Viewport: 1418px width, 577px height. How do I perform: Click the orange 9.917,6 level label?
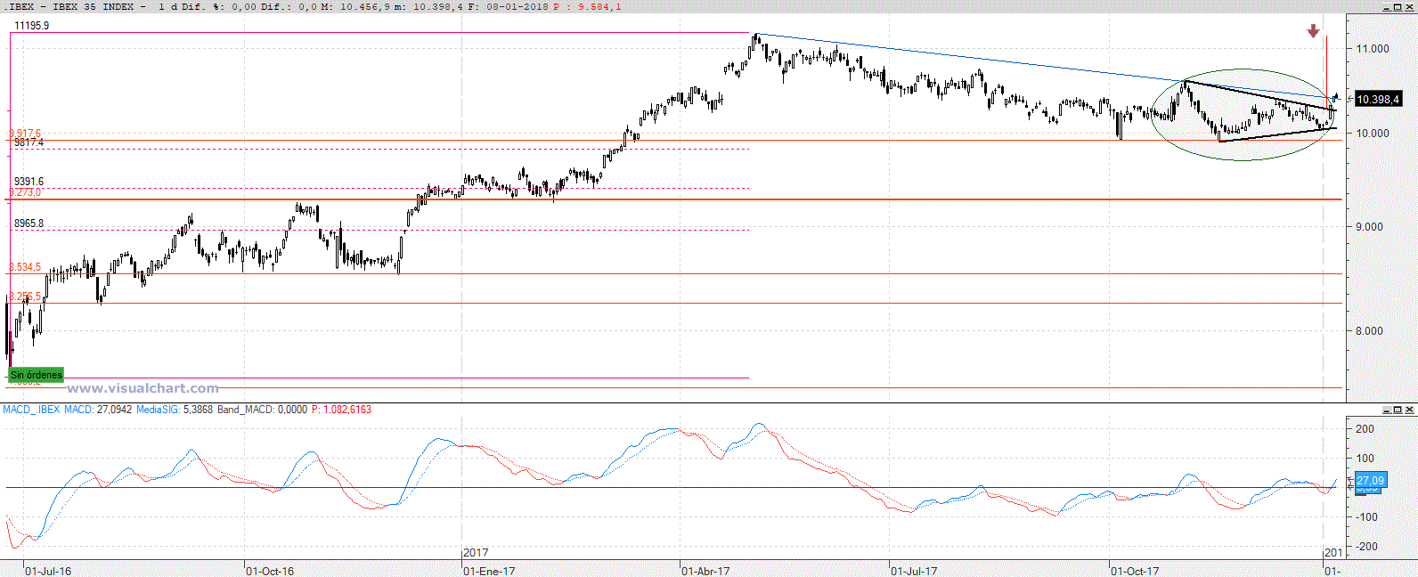point(25,134)
